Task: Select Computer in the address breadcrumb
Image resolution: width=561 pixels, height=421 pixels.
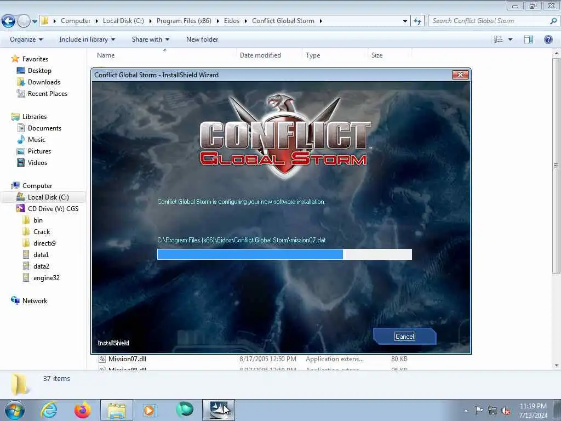Action: pyautogui.click(x=76, y=21)
